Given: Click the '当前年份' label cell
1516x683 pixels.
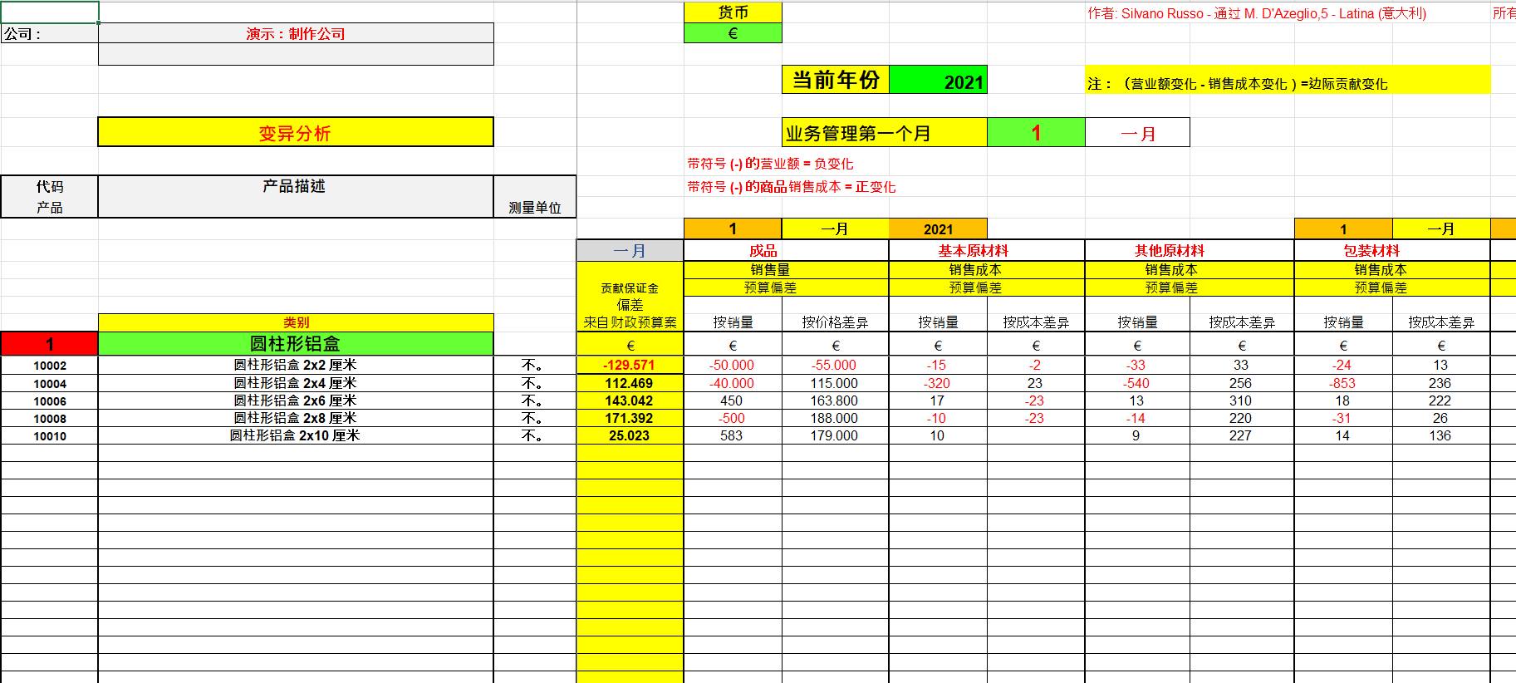Looking at the screenshot, I should 836,81.
